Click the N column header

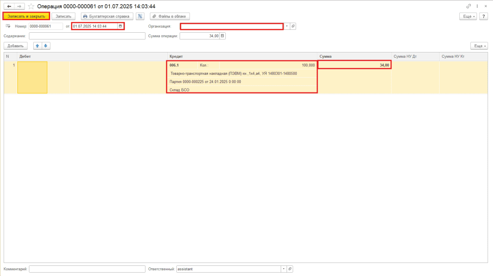point(11,56)
